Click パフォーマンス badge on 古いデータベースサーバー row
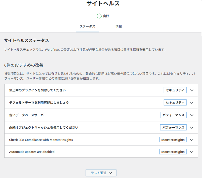The width and height of the screenshot is (202, 178). pyautogui.click(x=173, y=115)
